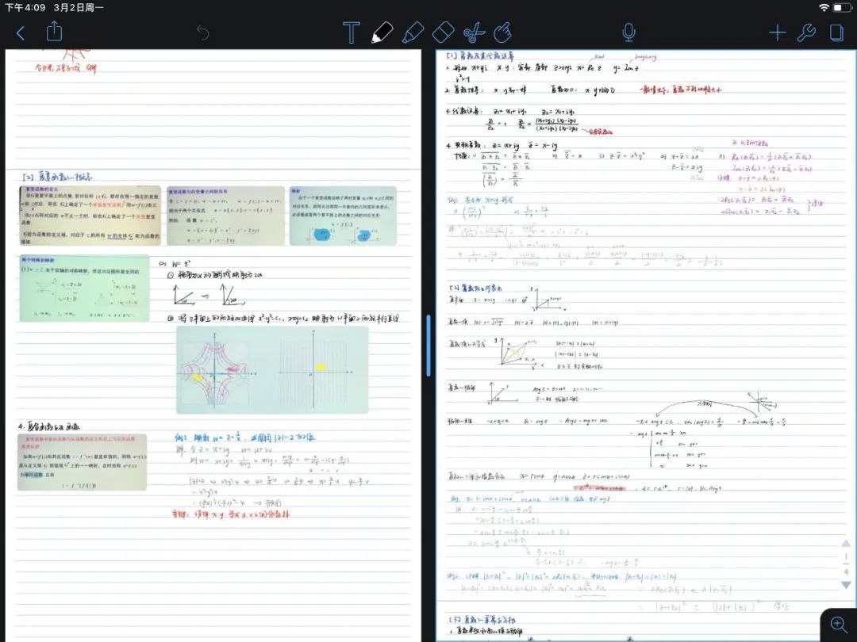Show the page navigator panel

pyautogui.click(x=836, y=32)
